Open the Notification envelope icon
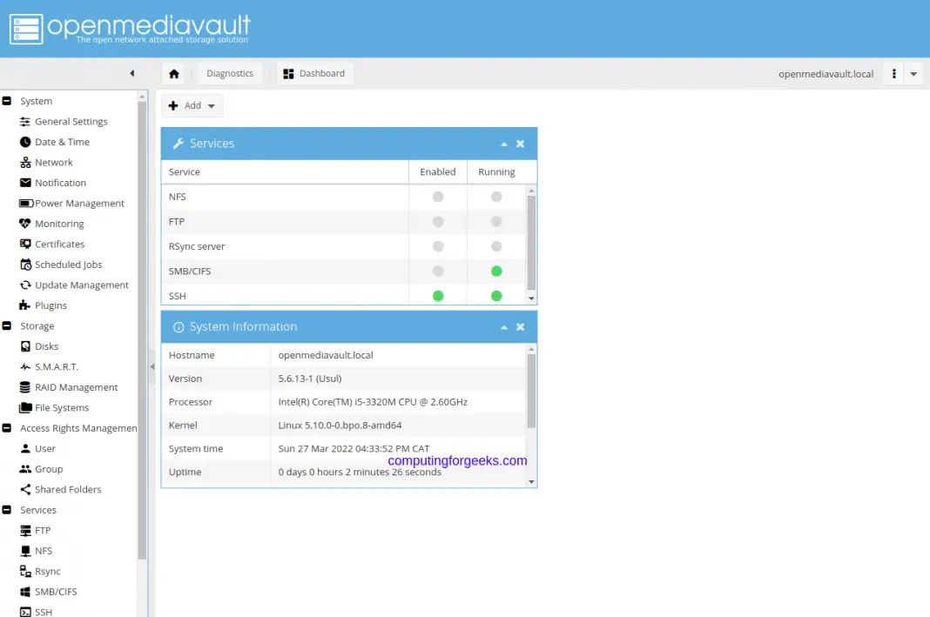Screen dimensions: 930x617 point(24,183)
